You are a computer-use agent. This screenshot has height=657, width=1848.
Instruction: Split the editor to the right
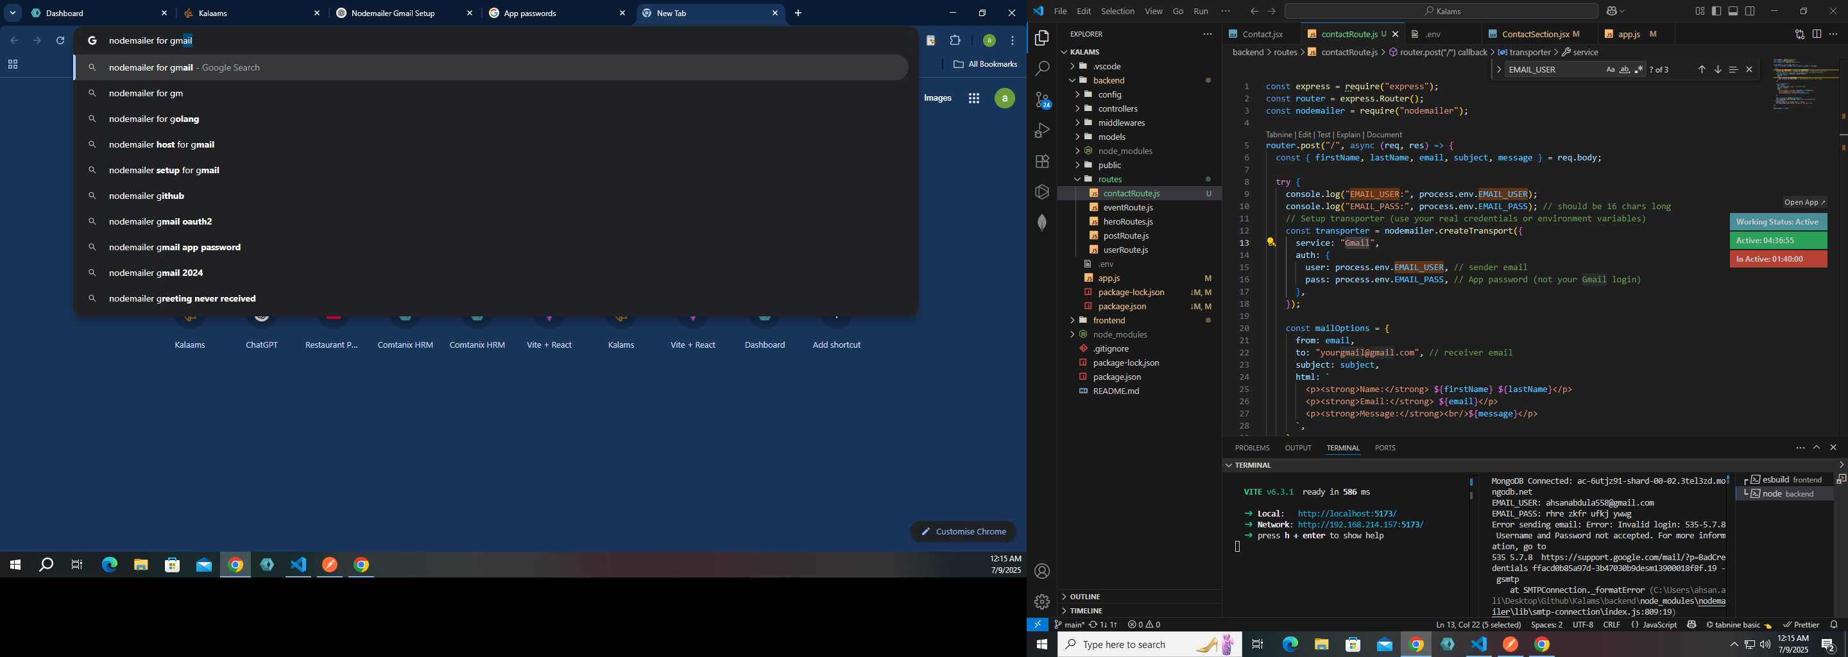tap(1817, 34)
